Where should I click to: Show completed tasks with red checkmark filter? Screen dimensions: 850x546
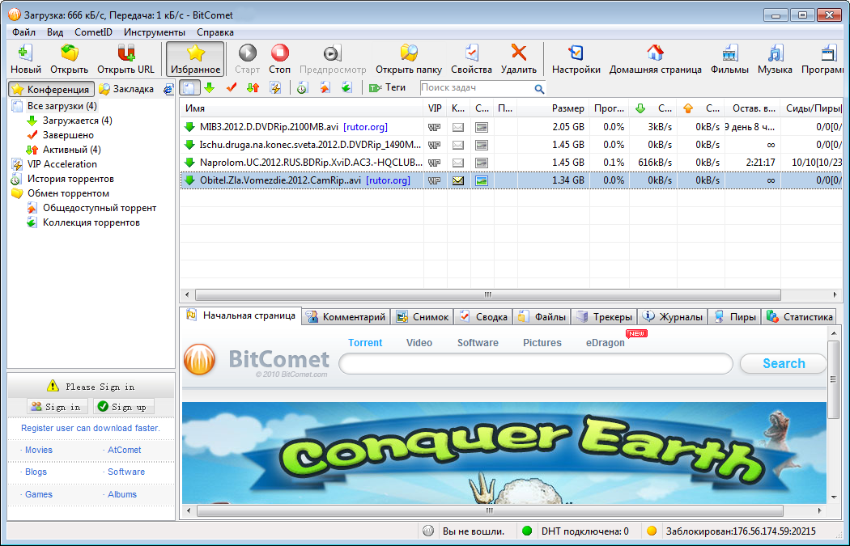pos(232,87)
